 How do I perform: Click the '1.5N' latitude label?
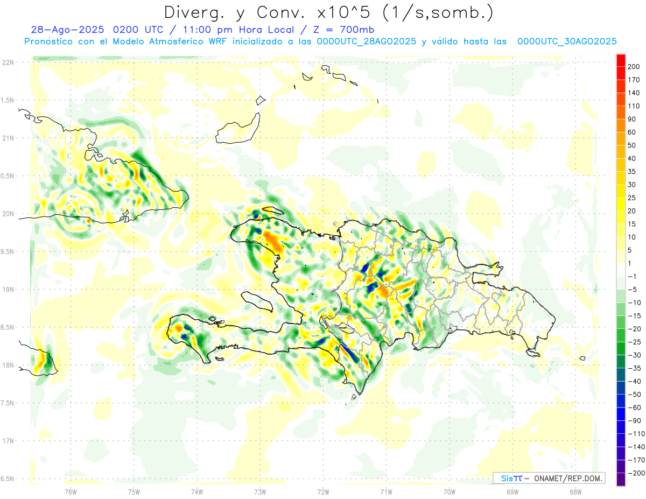[9, 100]
